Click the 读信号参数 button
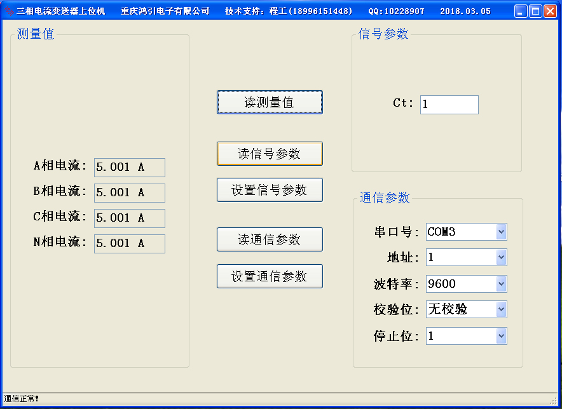The image size is (562, 409). pyautogui.click(x=270, y=154)
